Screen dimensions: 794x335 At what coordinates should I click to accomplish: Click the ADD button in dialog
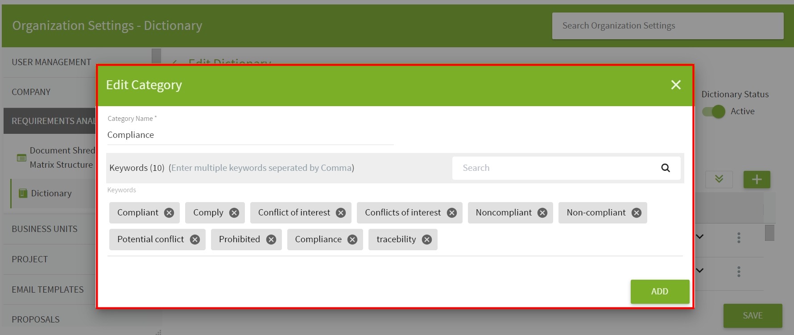click(660, 291)
